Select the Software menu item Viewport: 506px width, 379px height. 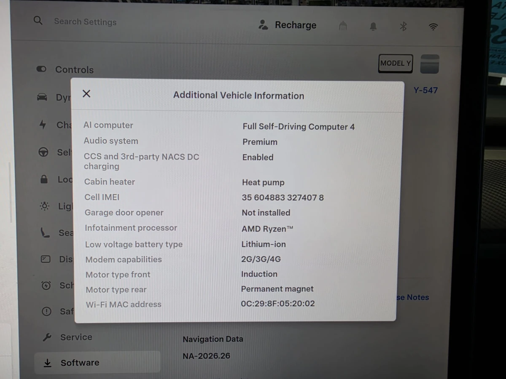tap(97, 362)
